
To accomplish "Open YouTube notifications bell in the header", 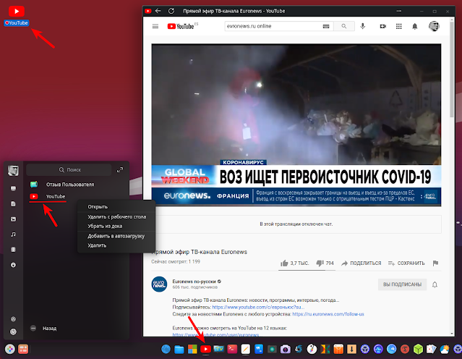I will tap(414, 26).
